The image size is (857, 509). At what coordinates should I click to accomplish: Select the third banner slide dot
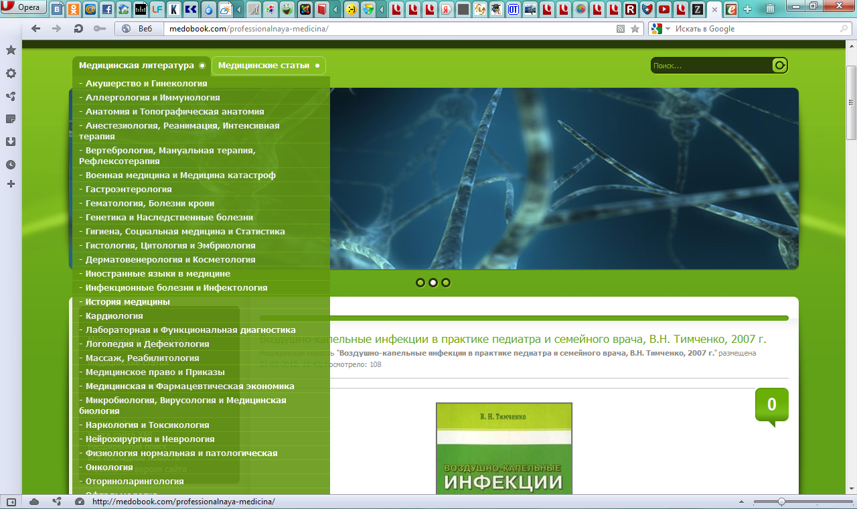(x=446, y=283)
